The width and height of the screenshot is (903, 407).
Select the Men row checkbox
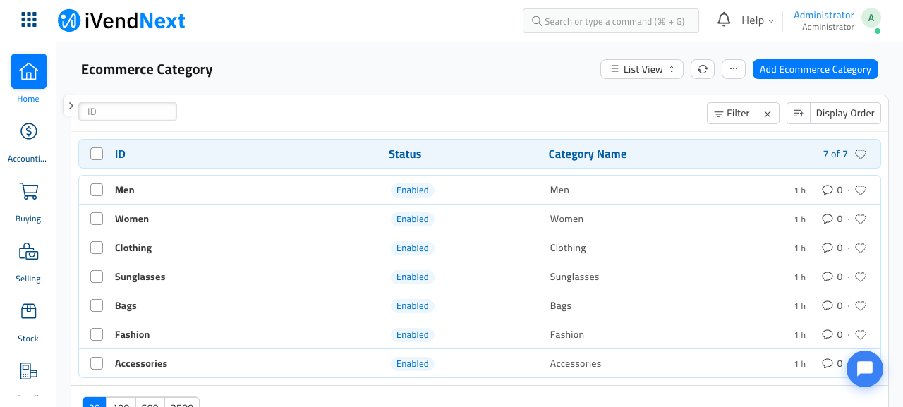(x=97, y=190)
